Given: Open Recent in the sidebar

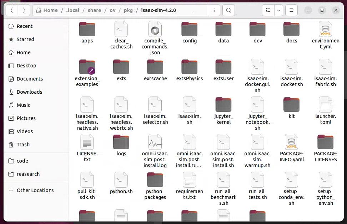Looking at the screenshot, I should click(36, 26).
